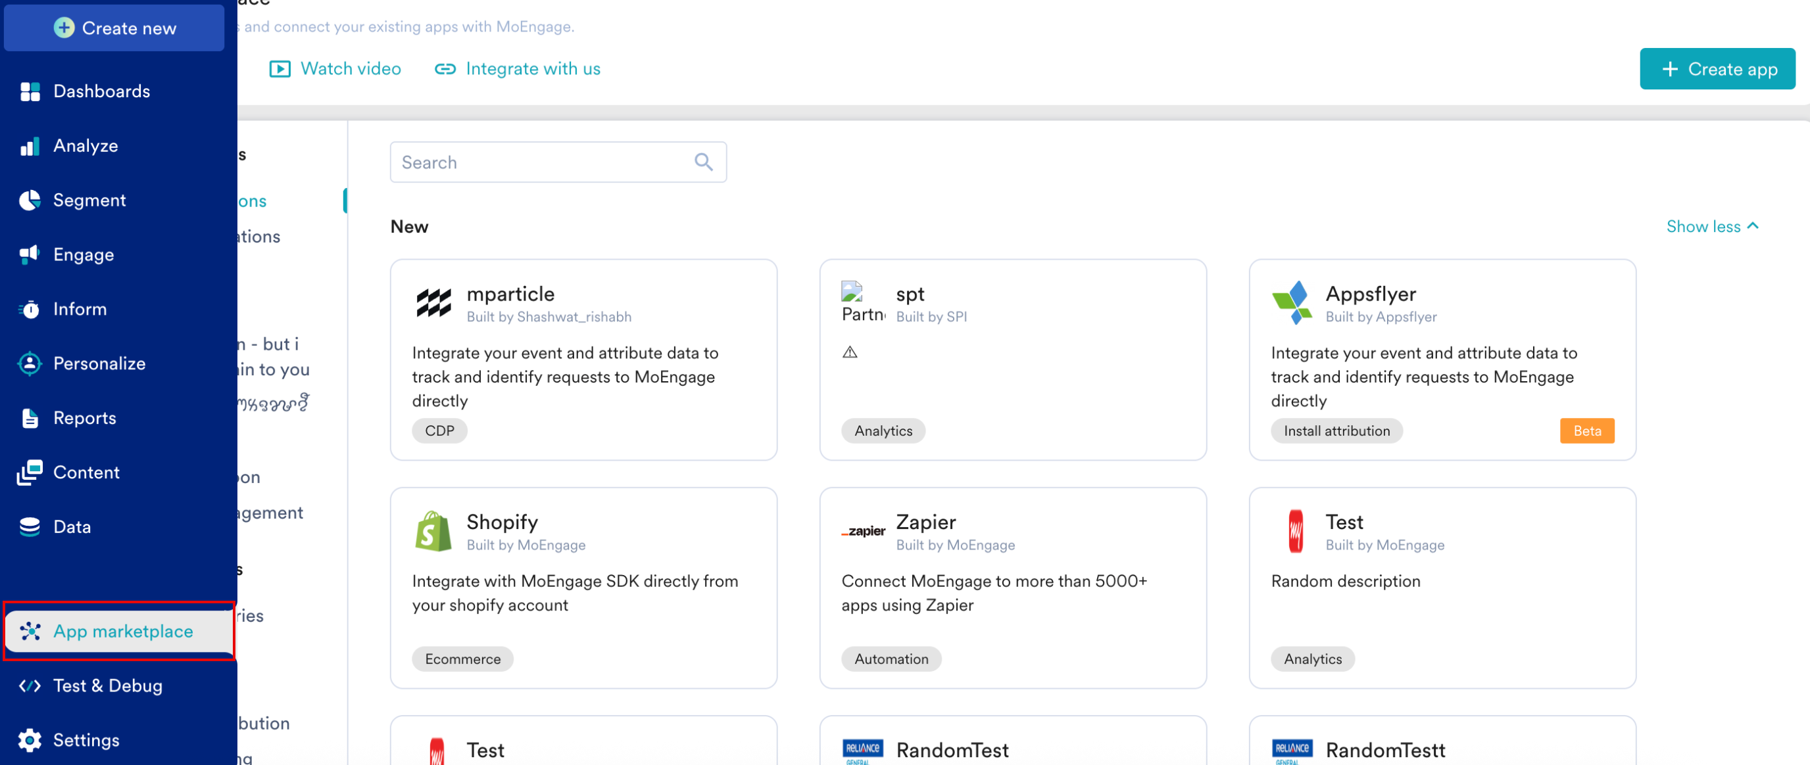The image size is (1810, 765).
Task: Select the Segment pie icon
Action: click(30, 200)
